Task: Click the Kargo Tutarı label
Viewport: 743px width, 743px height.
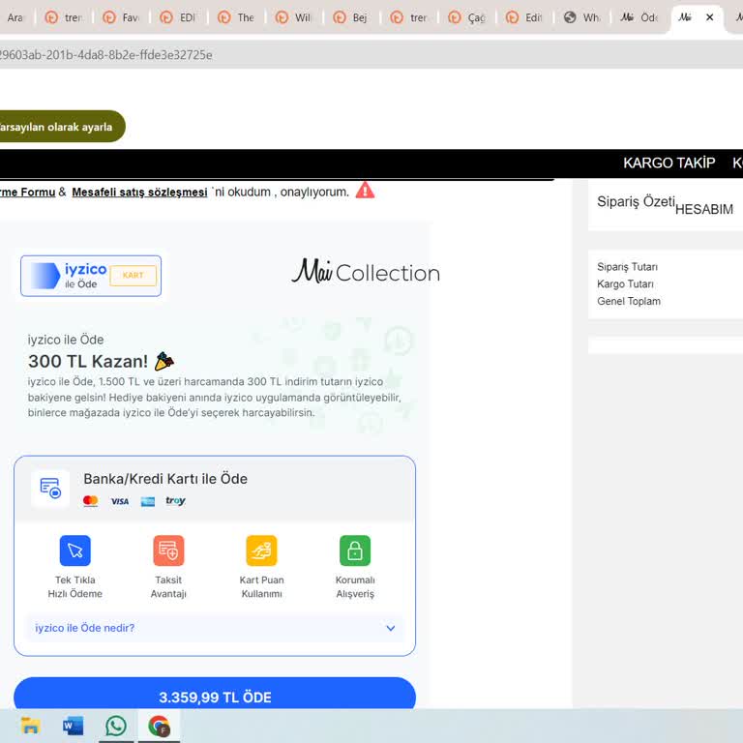Action: (x=626, y=283)
